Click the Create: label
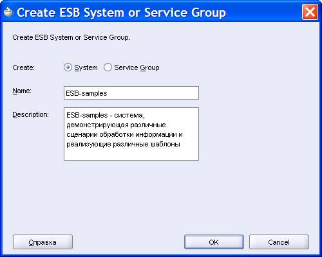 [23, 67]
